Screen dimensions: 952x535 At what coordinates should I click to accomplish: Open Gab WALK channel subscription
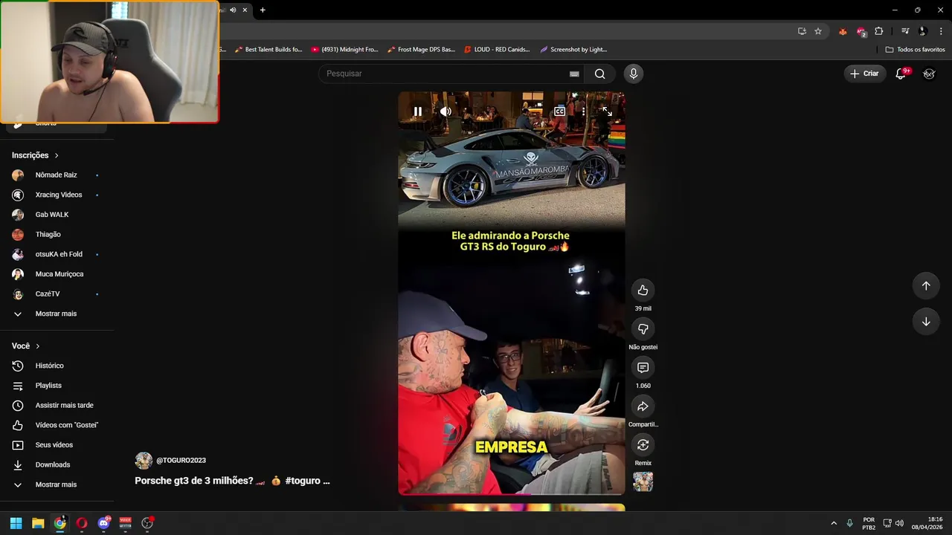(x=57, y=215)
